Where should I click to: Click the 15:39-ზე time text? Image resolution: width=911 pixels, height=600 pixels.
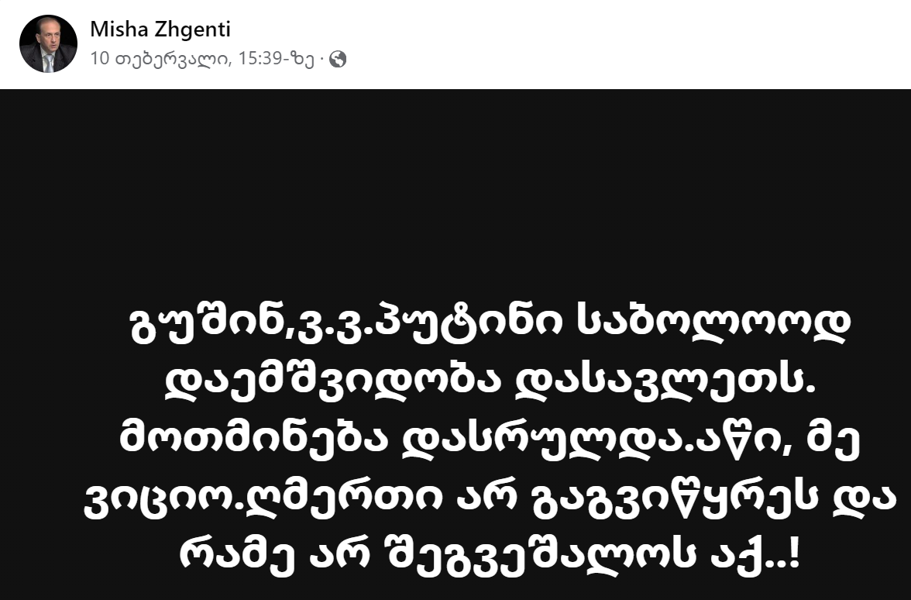[x=277, y=59]
